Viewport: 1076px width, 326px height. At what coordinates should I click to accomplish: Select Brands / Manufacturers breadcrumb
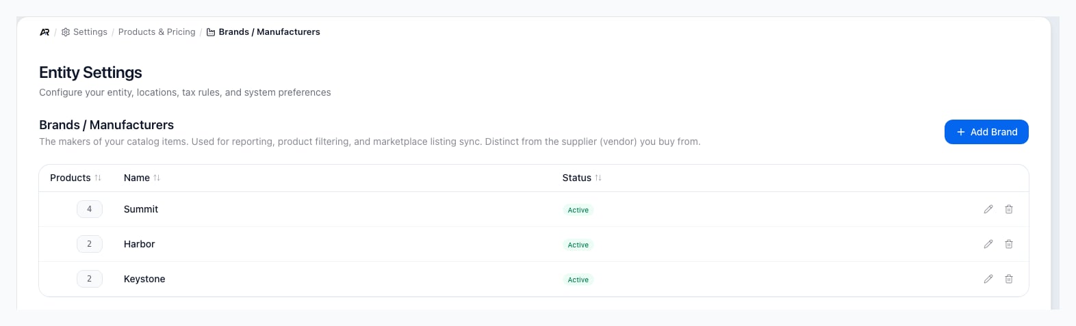click(269, 32)
